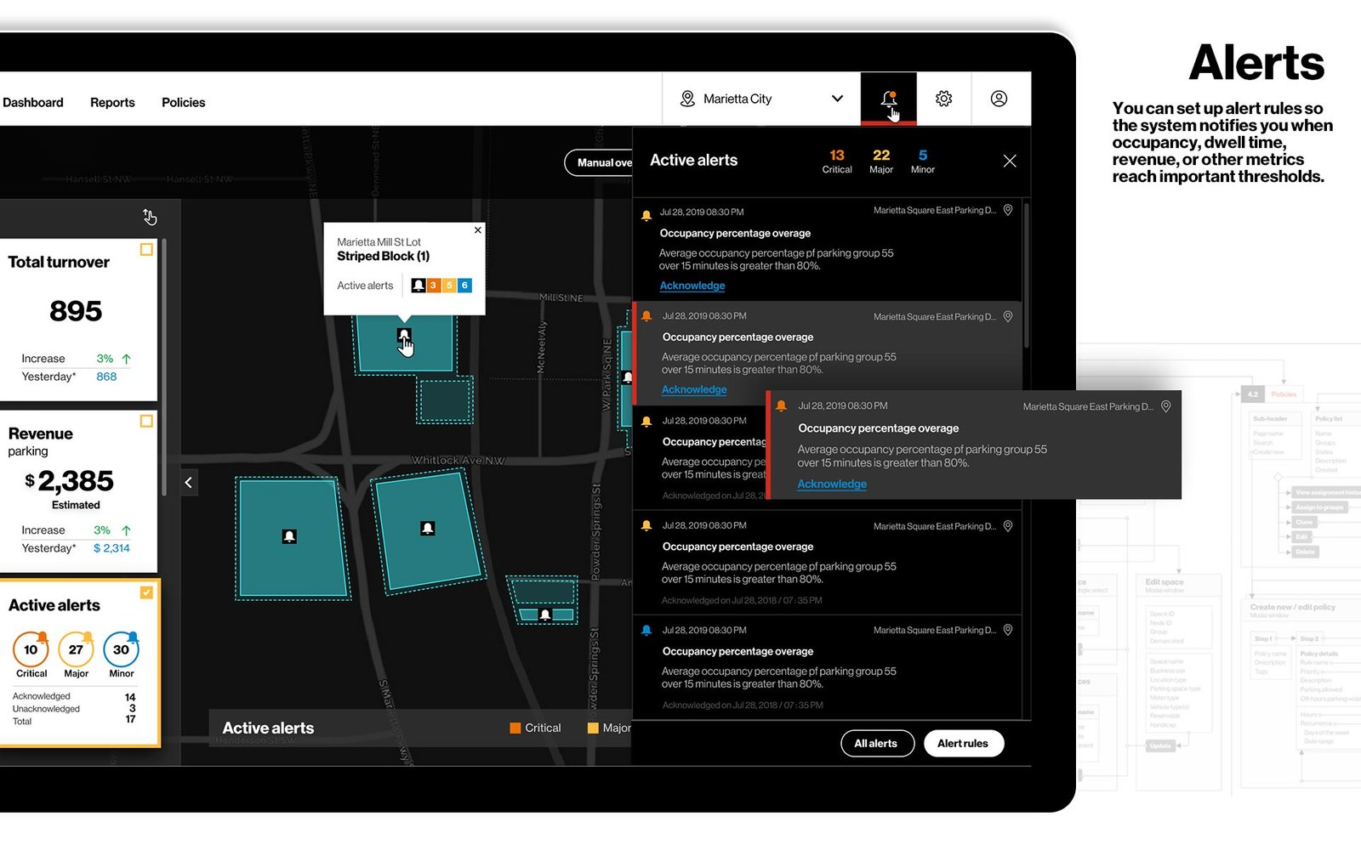This screenshot has width=1361, height=850.
Task: Filter by 13 Critical alerts count
Action: pyautogui.click(x=837, y=161)
